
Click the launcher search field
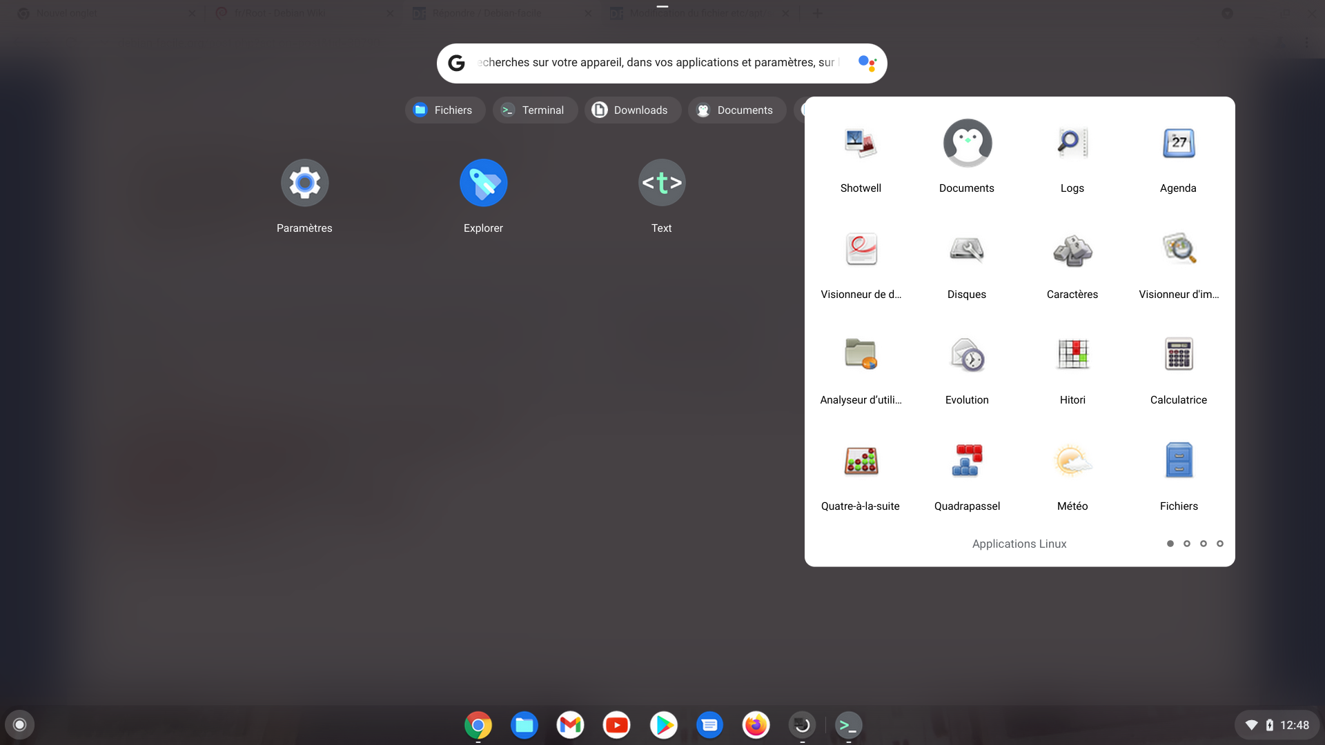(656, 63)
